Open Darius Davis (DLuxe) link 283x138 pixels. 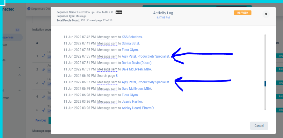click(137, 63)
